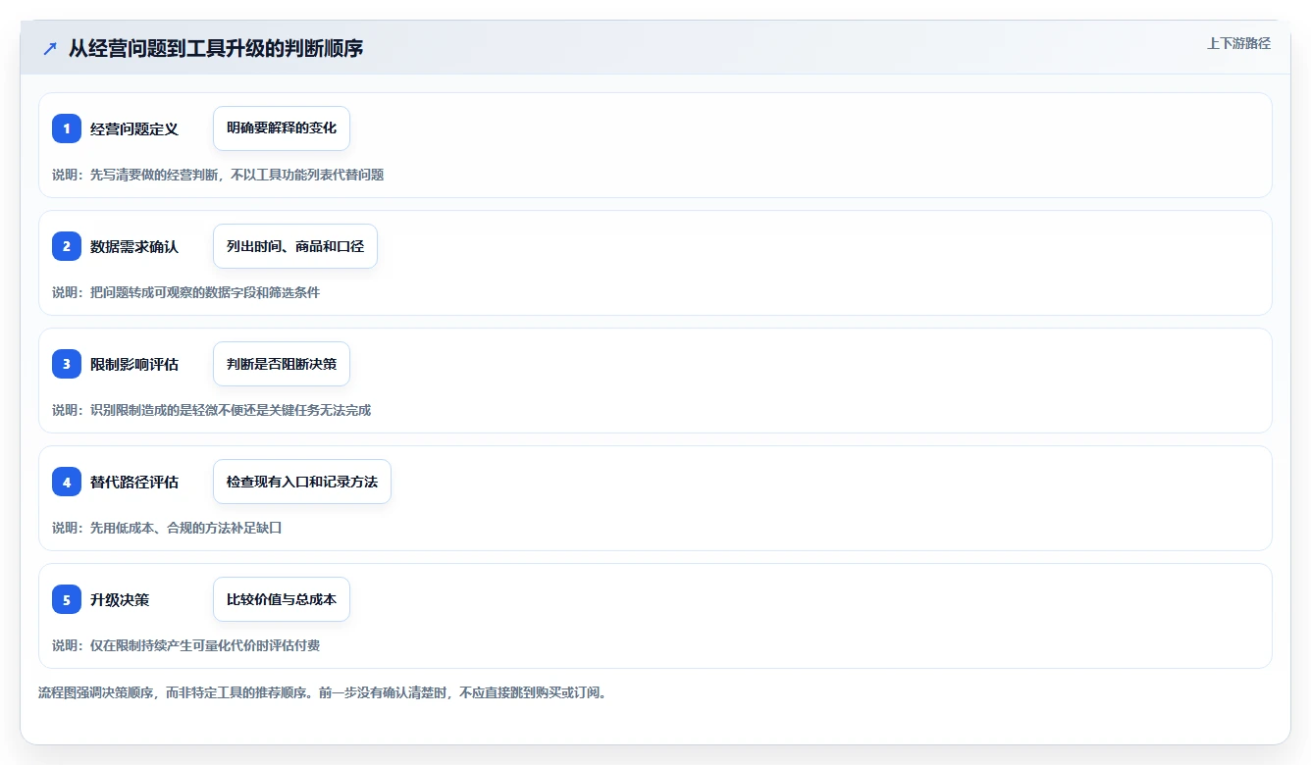The height and width of the screenshot is (765, 1311).
Task: Click the note 先写清要做的经营判断
Action: 154,175
